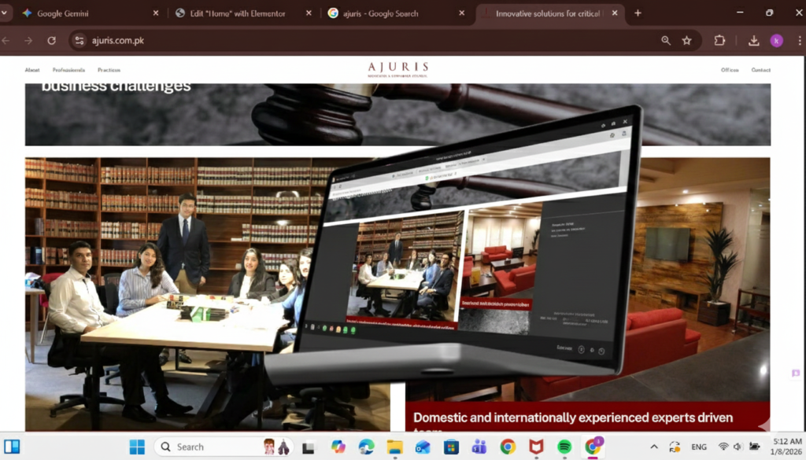Click the zoom magnifier icon in address bar
Viewport: 806px width, 460px height.
[666, 41]
